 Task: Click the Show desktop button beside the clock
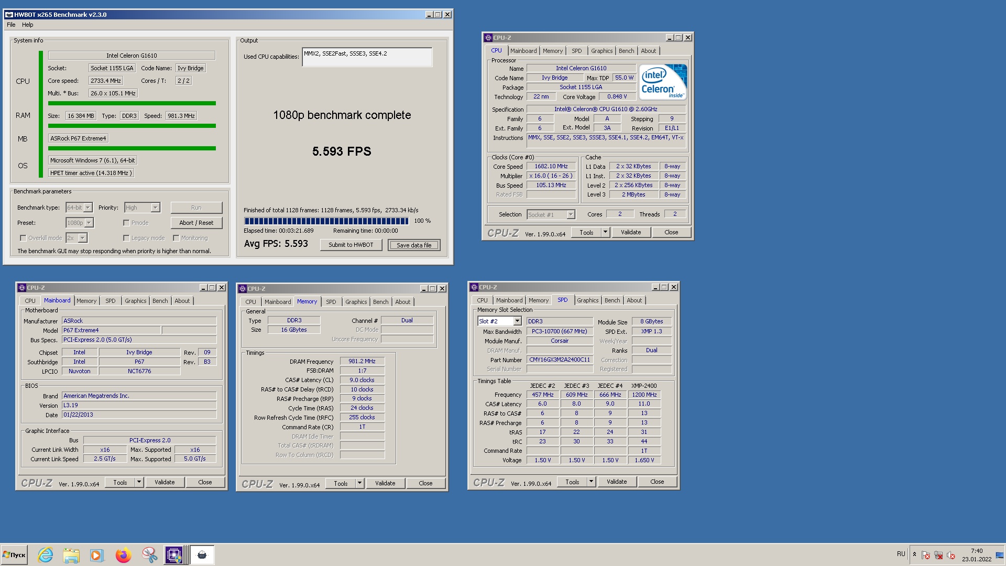pos(1000,554)
